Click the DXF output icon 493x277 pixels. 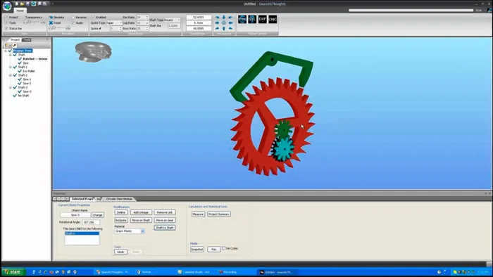click(x=263, y=20)
